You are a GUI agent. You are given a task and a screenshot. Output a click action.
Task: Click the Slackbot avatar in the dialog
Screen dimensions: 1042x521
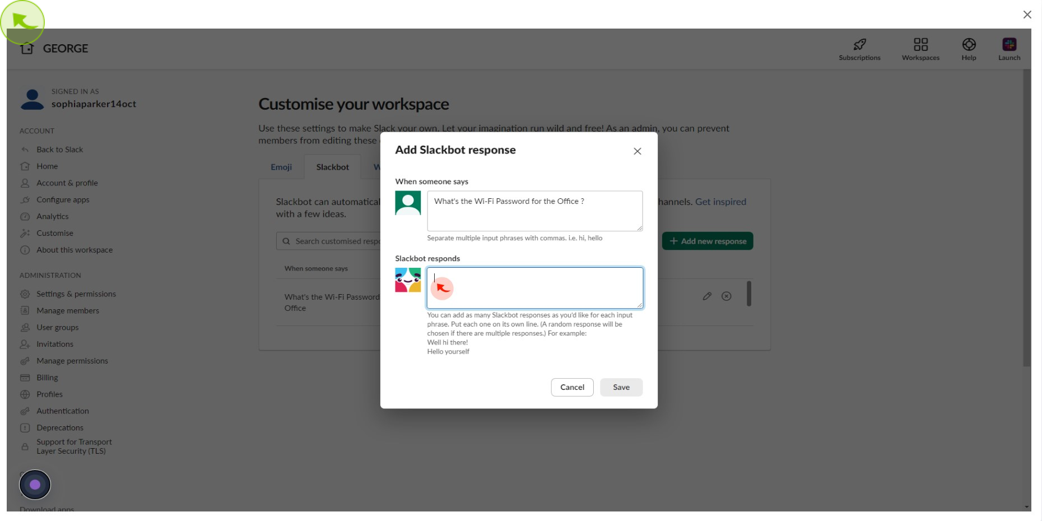pos(408,280)
